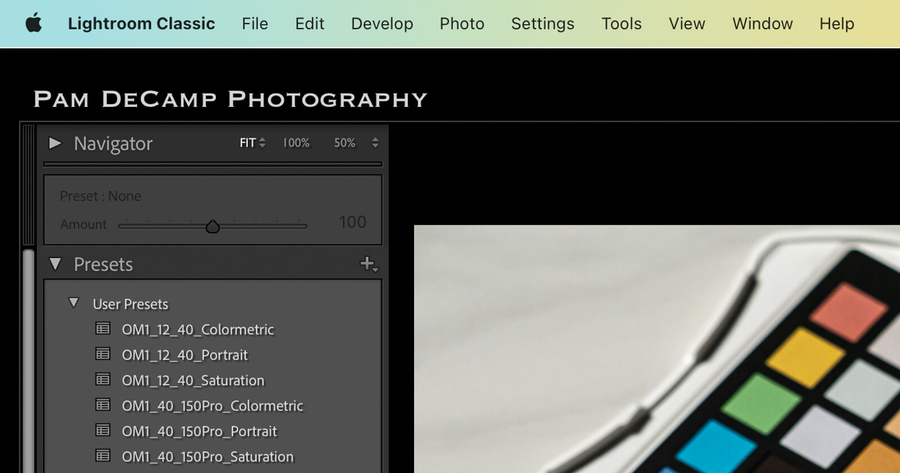Open the Photo menu

coord(462,24)
